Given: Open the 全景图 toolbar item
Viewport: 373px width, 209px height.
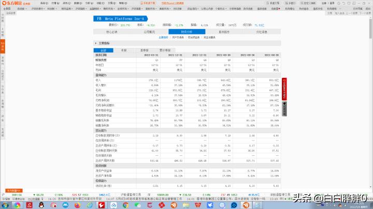Looking at the screenshot, I should [7, 9].
